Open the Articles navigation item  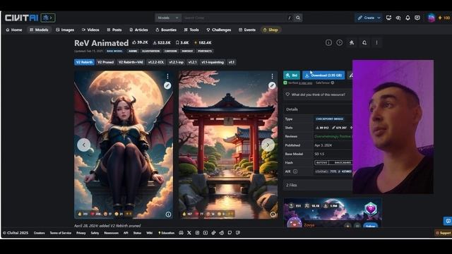[138, 30]
